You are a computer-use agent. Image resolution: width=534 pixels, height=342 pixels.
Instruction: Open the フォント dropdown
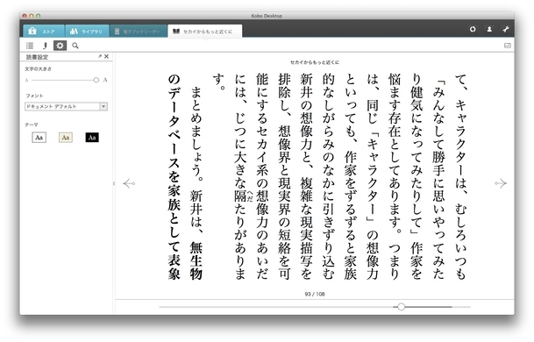[66, 106]
